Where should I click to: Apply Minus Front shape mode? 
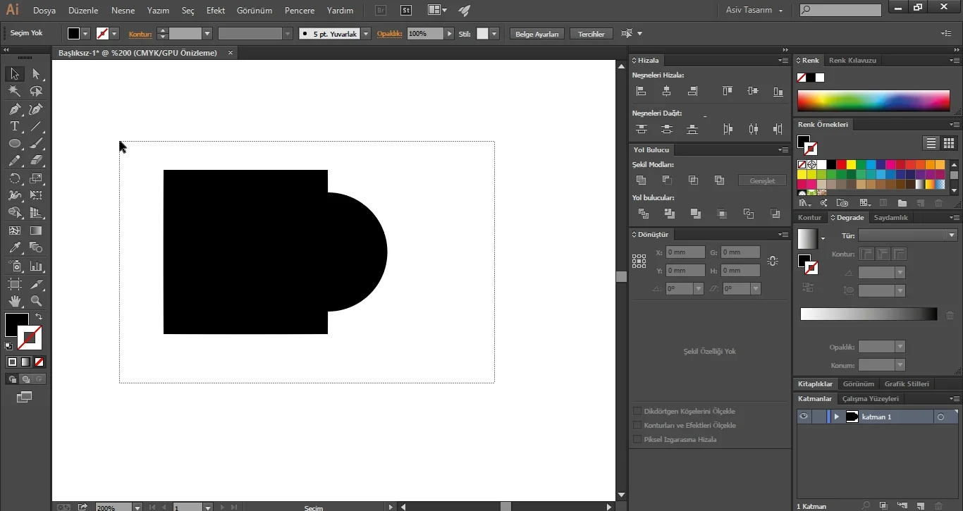click(x=667, y=180)
